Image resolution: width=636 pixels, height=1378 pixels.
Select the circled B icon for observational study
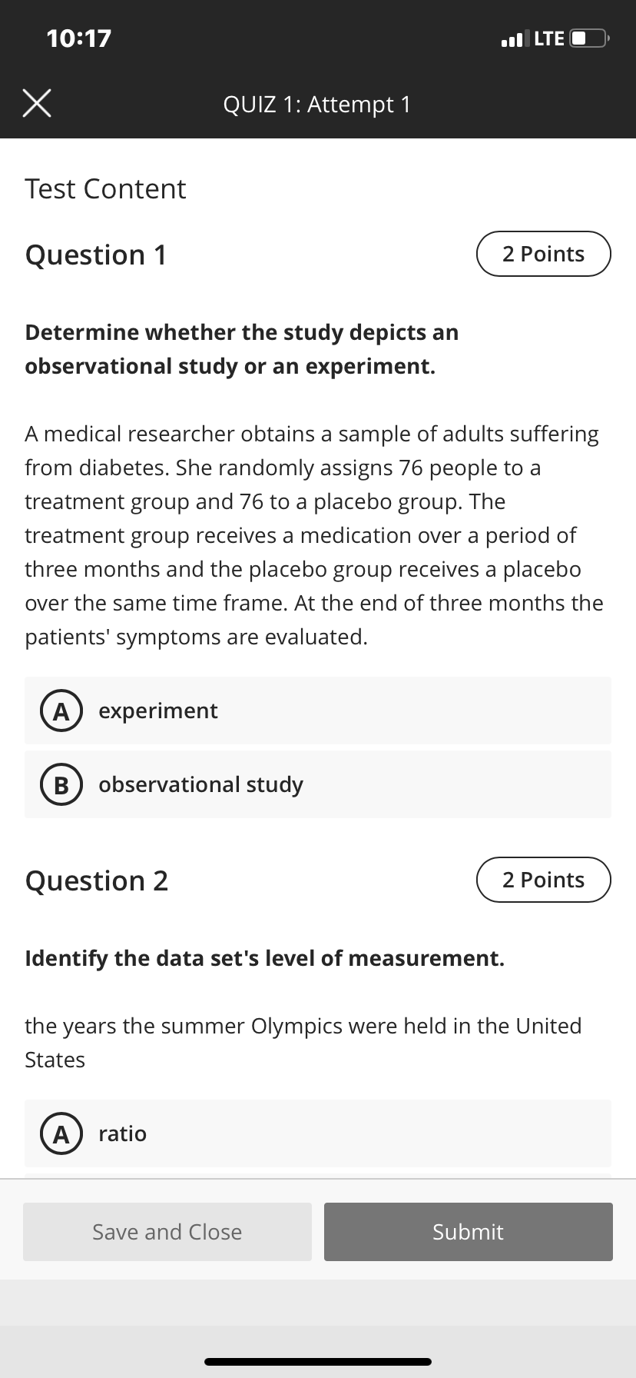(57, 785)
